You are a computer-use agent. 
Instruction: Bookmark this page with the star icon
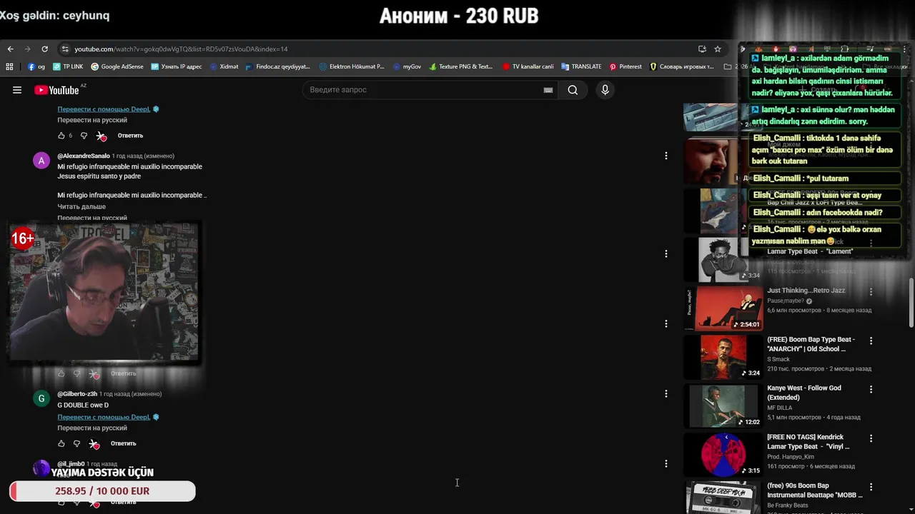tap(718, 49)
